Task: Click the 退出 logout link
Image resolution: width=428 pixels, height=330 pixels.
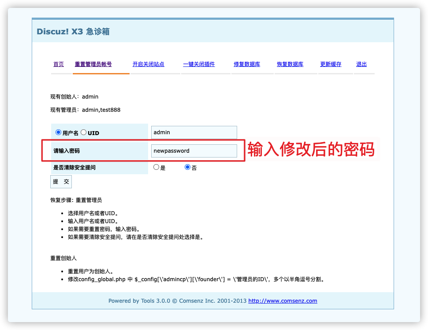Action: pos(361,64)
